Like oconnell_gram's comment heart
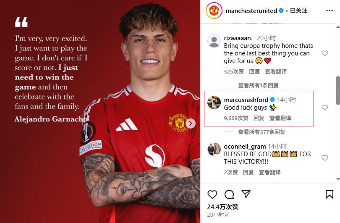The height and width of the screenshot is (223, 340). click(324, 158)
